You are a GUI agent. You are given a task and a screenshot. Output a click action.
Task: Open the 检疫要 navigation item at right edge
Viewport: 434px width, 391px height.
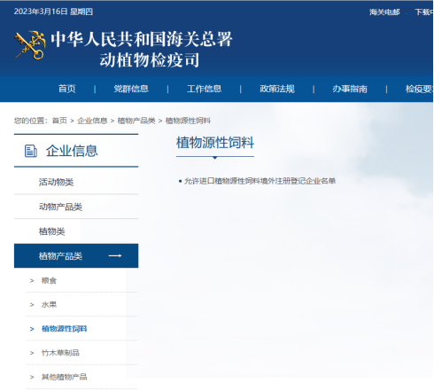(419, 89)
